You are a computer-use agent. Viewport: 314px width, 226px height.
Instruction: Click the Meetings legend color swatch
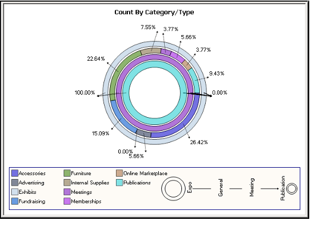(x=67, y=192)
